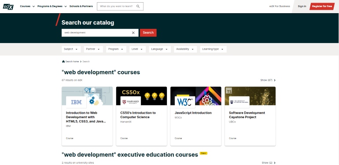Click 2 results on university sites text
Viewport: 339px width, 165px height.
[x=78, y=163]
